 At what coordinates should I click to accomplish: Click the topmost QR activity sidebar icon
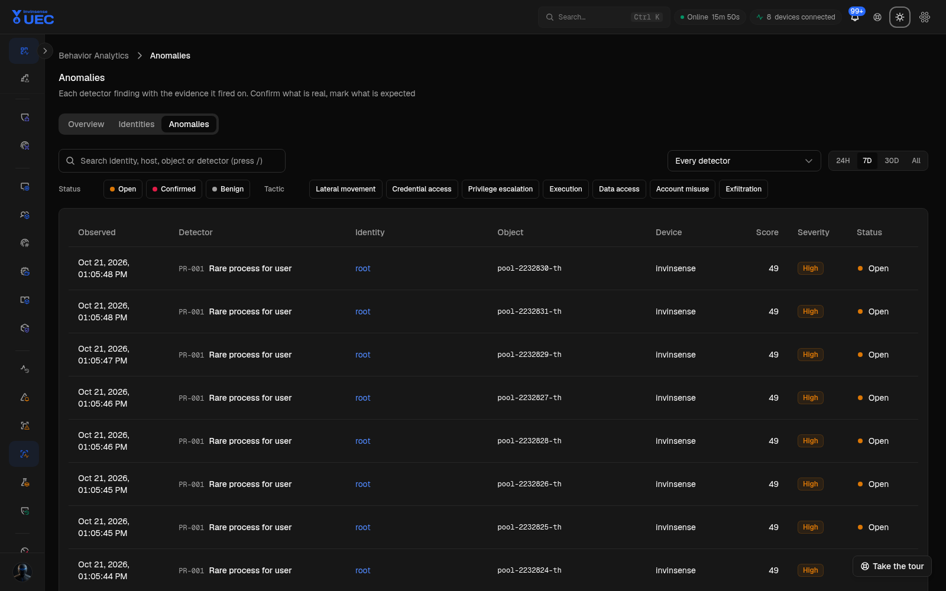[x=24, y=51]
